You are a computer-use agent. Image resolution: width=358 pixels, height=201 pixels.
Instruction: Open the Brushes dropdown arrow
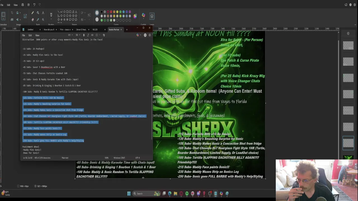51,20
